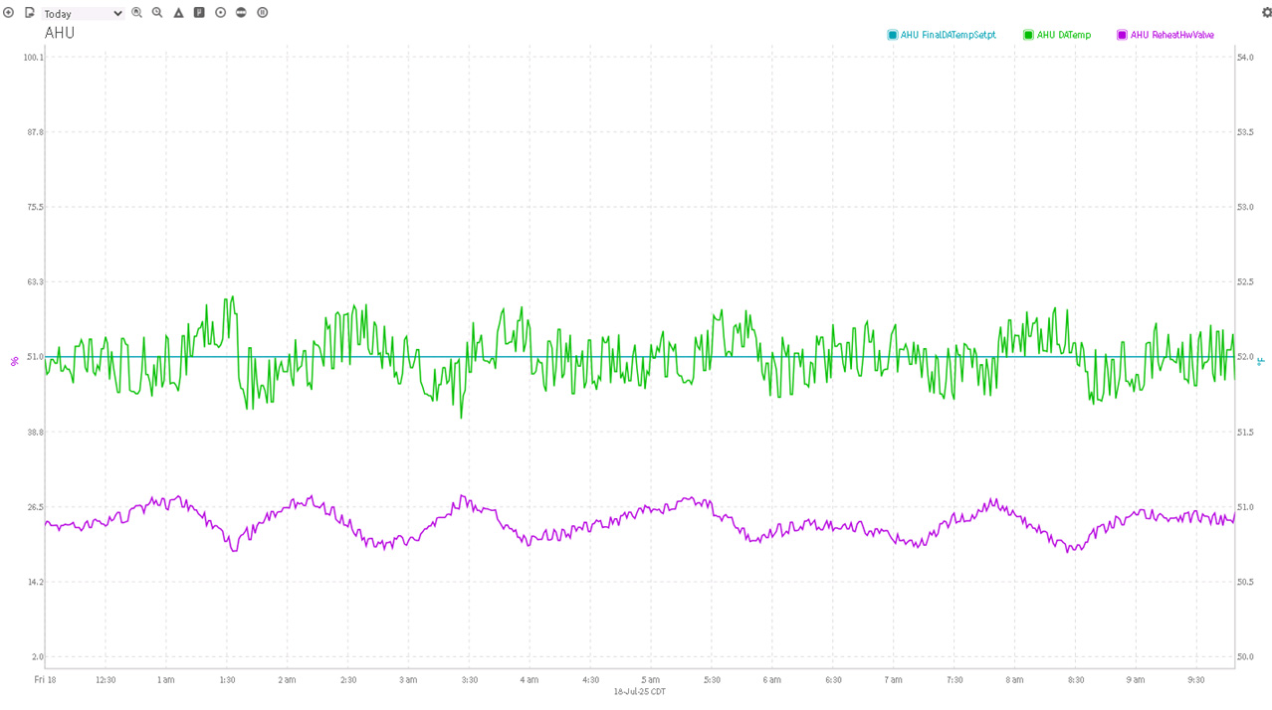The height and width of the screenshot is (710, 1272).
Task: Open the Today time range dropdown
Action: tap(83, 14)
